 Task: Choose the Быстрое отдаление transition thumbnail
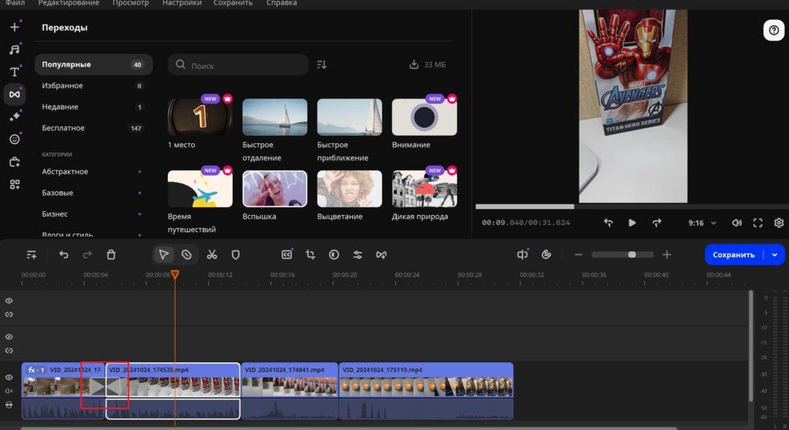click(x=275, y=117)
